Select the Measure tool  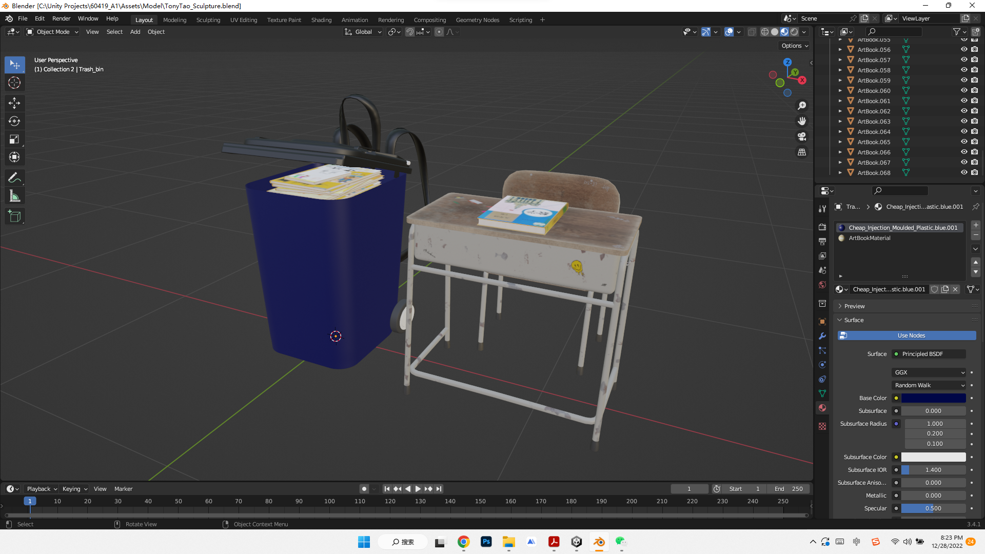tap(14, 196)
